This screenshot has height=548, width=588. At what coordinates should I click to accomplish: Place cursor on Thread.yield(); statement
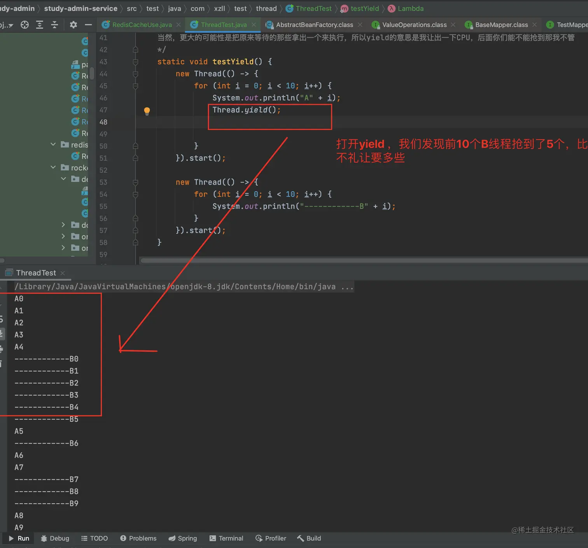pos(247,110)
